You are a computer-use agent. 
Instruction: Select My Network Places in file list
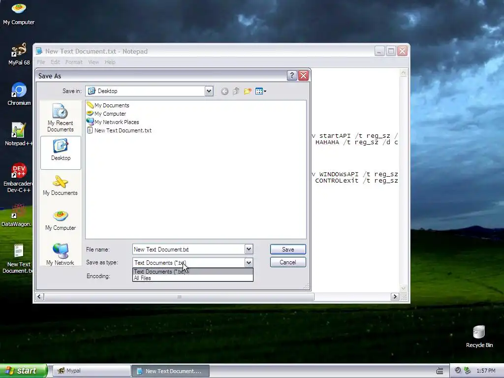tap(113, 122)
